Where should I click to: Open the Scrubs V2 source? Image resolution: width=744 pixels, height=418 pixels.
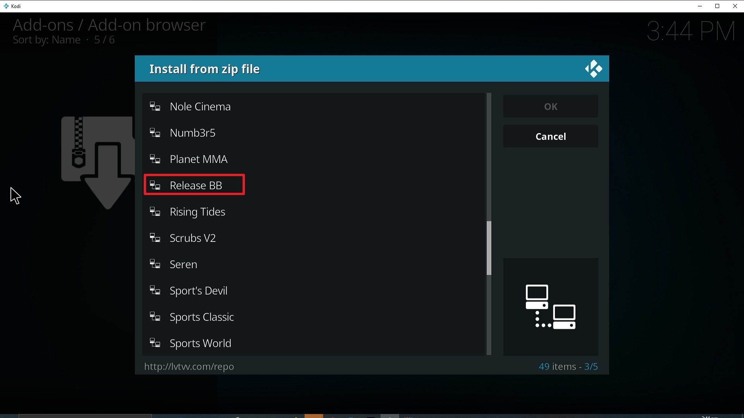(x=314, y=238)
